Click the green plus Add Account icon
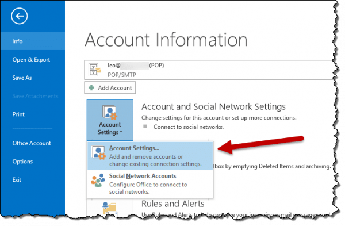Screen dimensions: 345x226 tap(91, 87)
